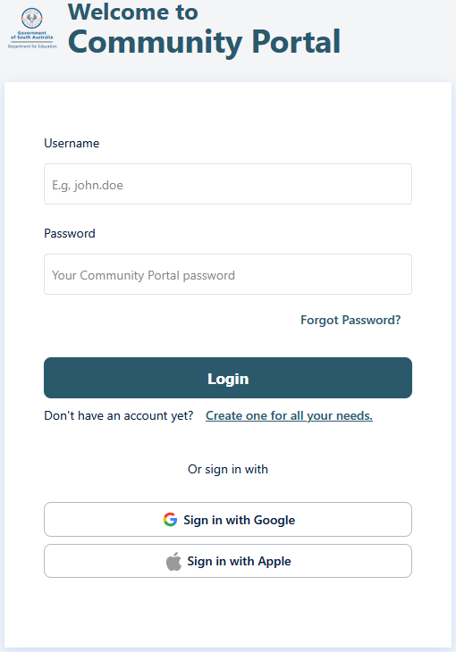Viewport: 456px width, 652px height.
Task: Open the 'Create one for all your needs' link
Action: 289,415
